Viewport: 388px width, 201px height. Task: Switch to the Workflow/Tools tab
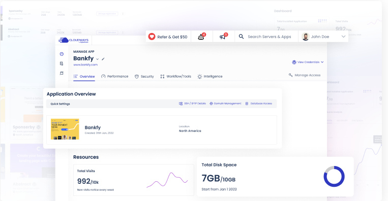[x=175, y=77]
